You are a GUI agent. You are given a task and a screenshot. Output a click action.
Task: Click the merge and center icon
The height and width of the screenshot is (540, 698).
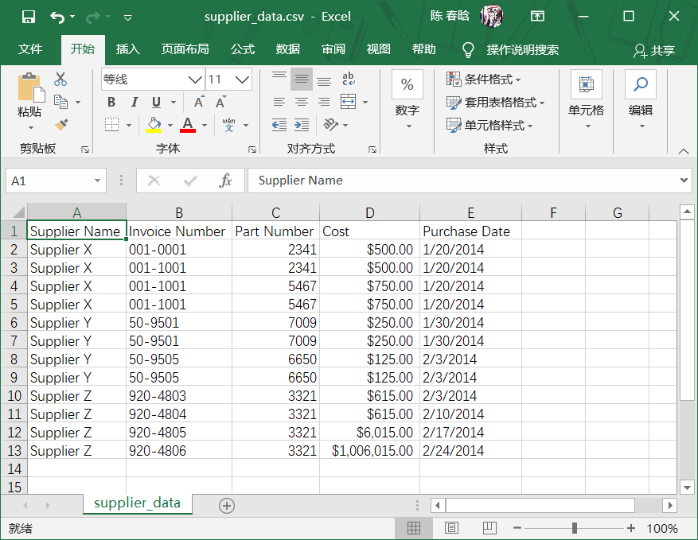coord(348,102)
